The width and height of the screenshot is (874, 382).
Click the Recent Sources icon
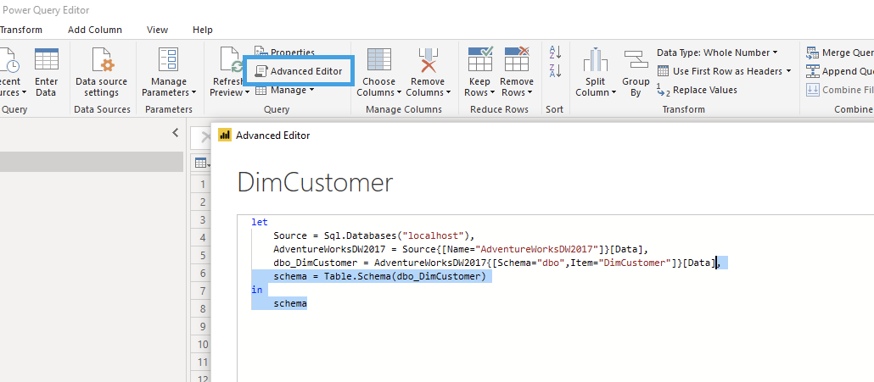[9, 59]
